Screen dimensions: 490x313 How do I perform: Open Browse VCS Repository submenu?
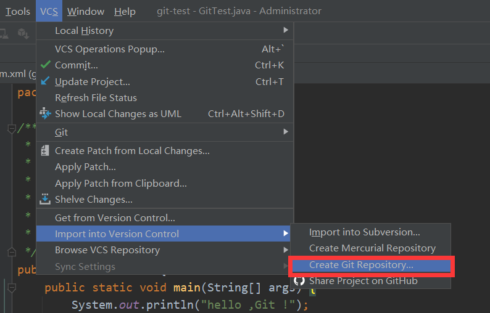click(163, 250)
